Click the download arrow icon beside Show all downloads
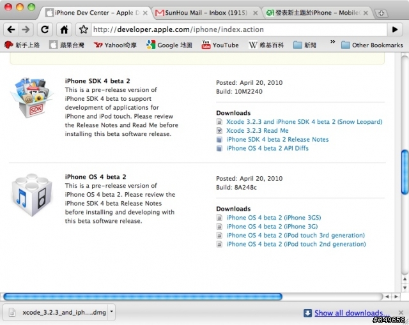Viewport: 409px width, 325px height. (307, 313)
